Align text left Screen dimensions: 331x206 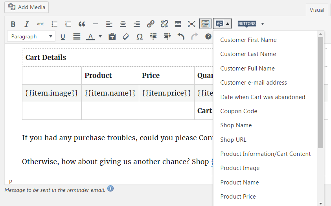point(109,24)
